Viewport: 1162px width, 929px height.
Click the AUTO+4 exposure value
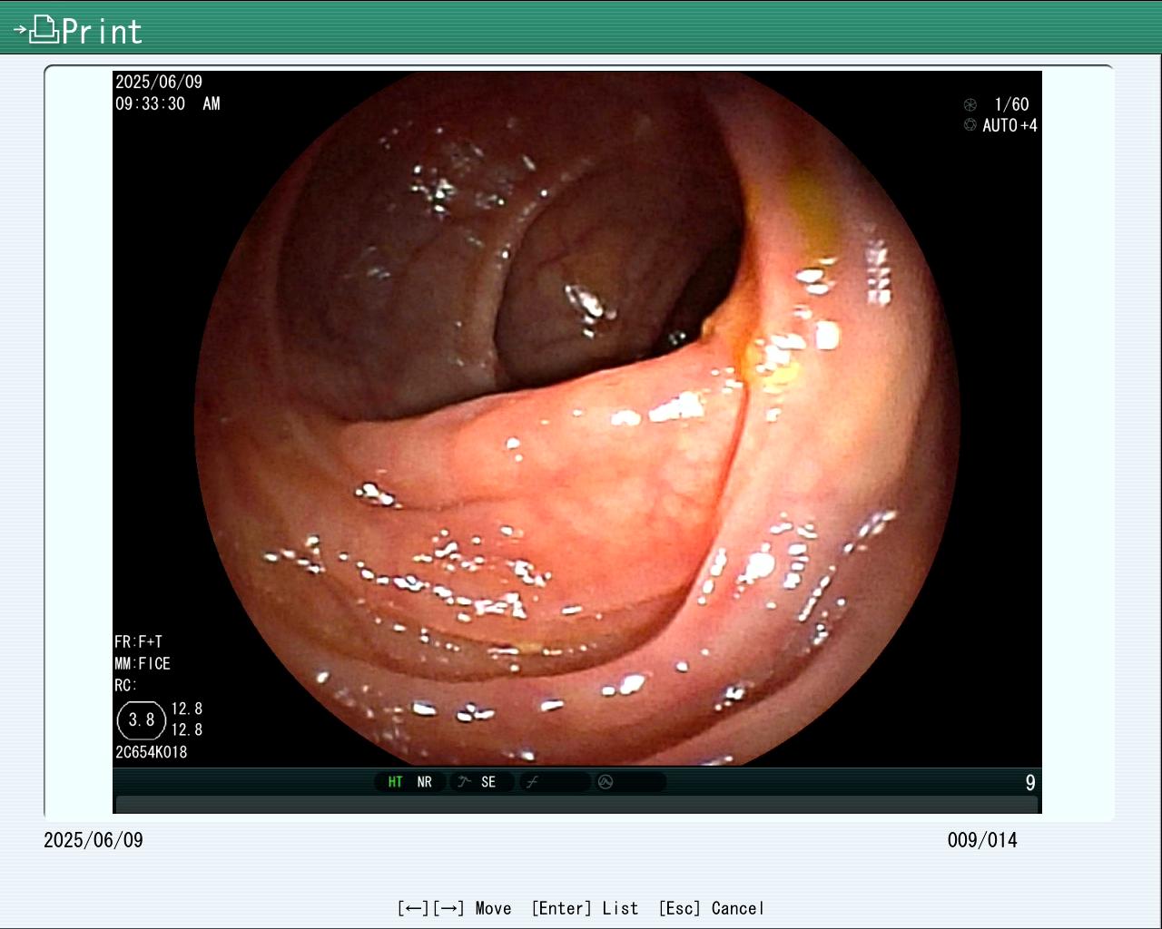(1009, 125)
